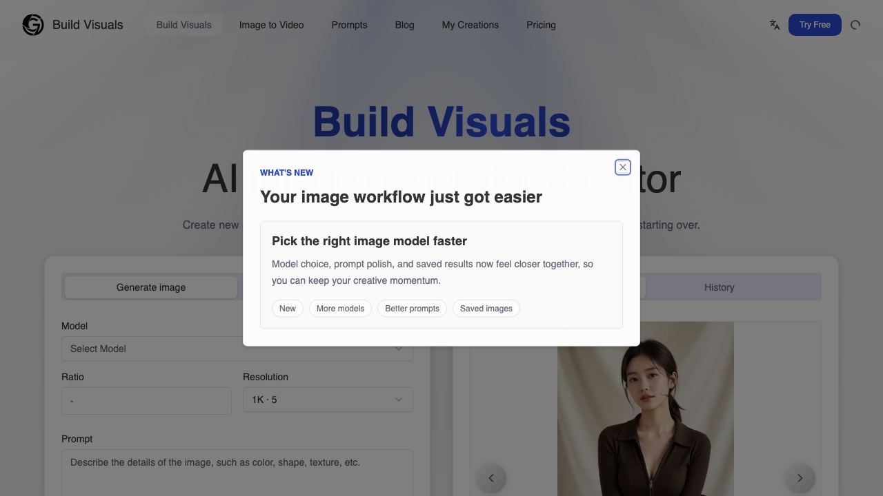Viewport: 883px width, 496px height.
Task: Go to Build Visuals nav item
Action: click(184, 25)
